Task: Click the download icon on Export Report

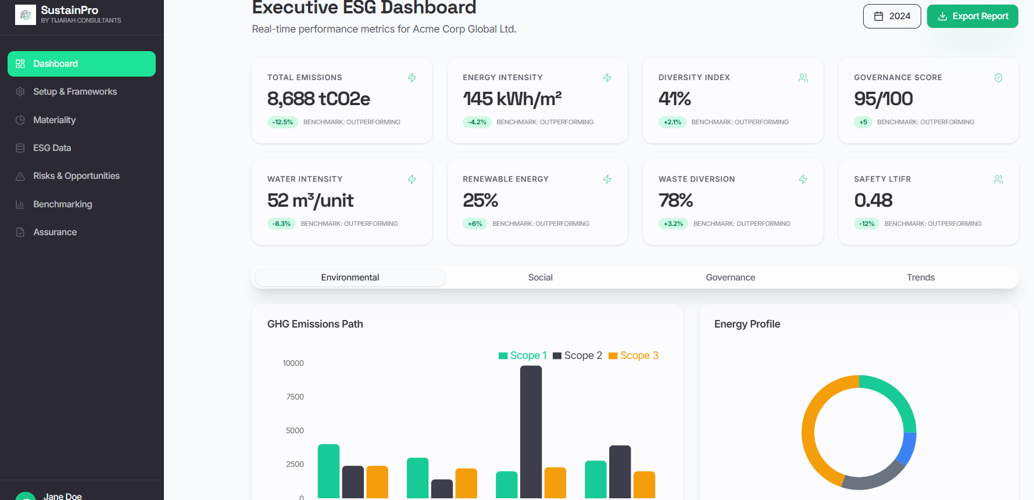Action: click(x=943, y=16)
